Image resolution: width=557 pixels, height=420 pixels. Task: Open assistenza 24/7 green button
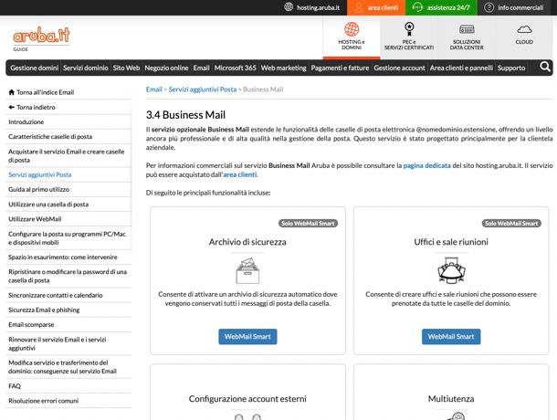(x=441, y=7)
